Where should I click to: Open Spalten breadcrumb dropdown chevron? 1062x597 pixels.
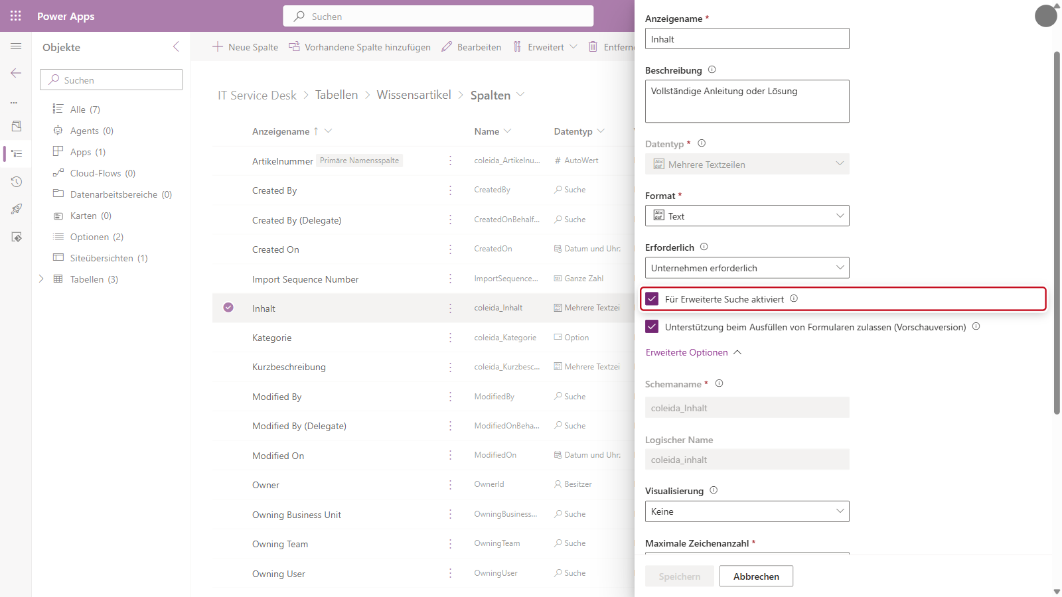[x=520, y=95]
